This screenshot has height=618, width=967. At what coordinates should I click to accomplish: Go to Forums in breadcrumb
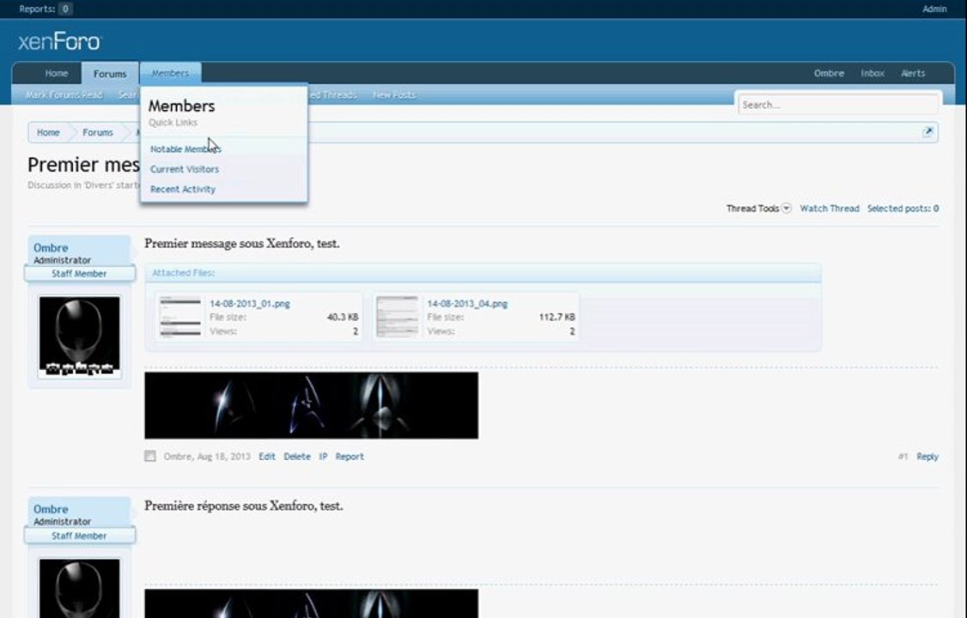[97, 132]
